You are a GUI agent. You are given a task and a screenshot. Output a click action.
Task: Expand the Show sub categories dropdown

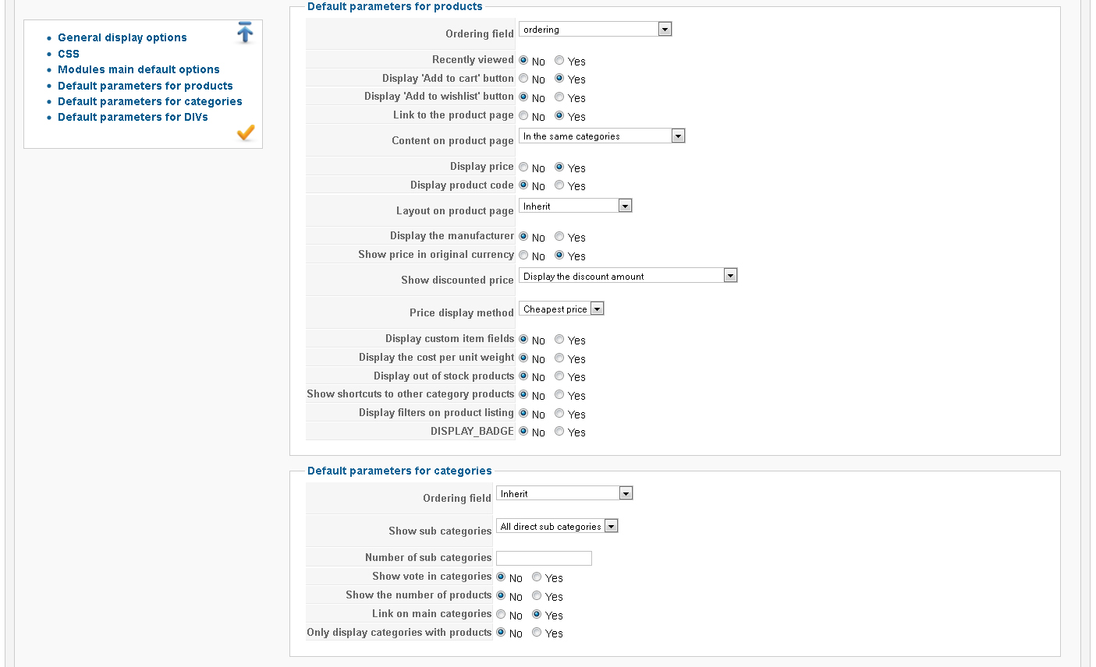(557, 527)
